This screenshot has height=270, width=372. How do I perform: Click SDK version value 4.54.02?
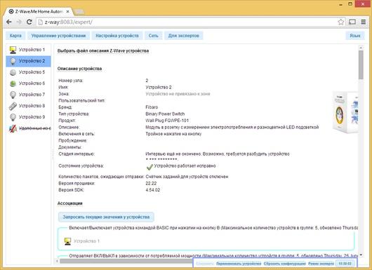click(x=153, y=190)
